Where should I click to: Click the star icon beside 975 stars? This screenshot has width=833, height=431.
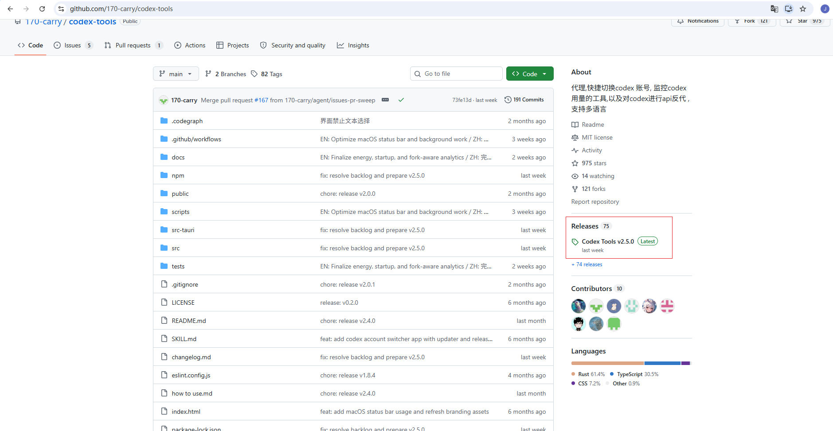click(x=575, y=163)
